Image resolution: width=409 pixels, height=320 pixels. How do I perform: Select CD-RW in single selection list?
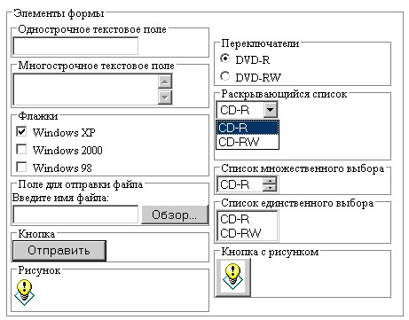click(x=248, y=233)
